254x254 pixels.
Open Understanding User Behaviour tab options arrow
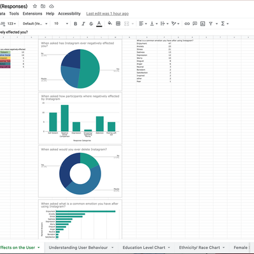point(113,248)
